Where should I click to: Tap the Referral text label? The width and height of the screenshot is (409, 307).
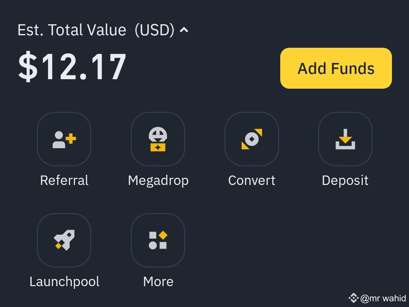click(64, 180)
